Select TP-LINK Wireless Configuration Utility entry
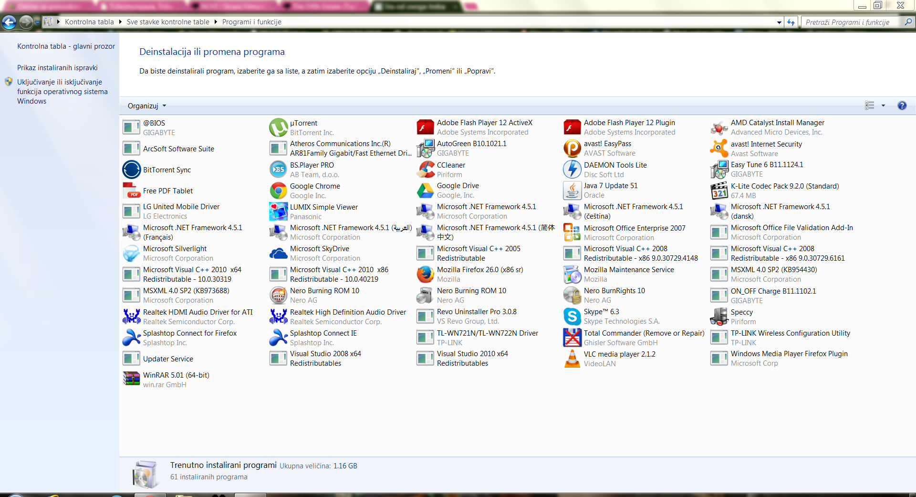The width and height of the screenshot is (916, 497). [x=781, y=338]
